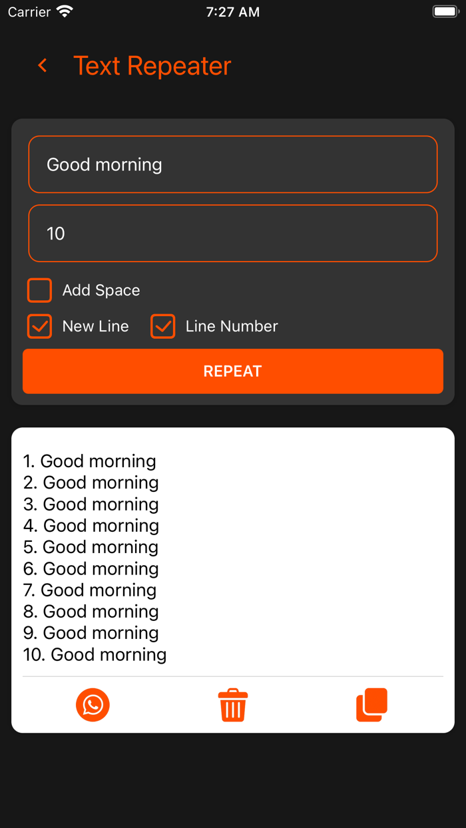The image size is (466, 828).
Task: Tap the Wi-Fi icon in status bar
Action: click(x=65, y=11)
